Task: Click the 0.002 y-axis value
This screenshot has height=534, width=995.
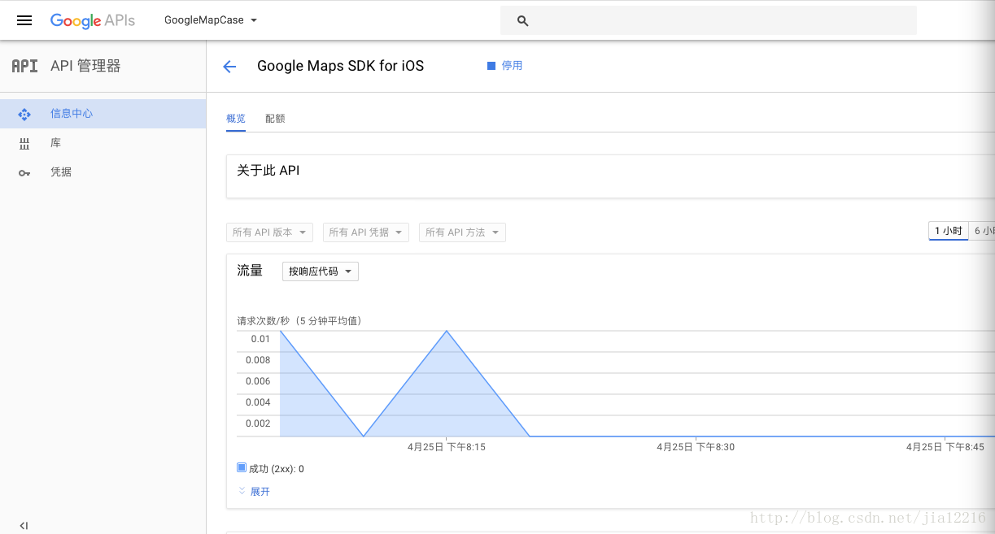Action: [x=258, y=423]
